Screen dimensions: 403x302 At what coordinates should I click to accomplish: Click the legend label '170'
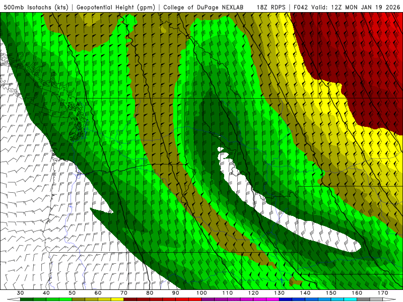tap(383, 293)
